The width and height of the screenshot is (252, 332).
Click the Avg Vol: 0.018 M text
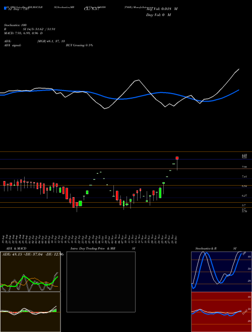pyautogui.click(x=162, y=9)
